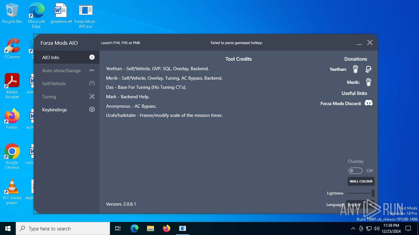Toggle the Overlay switch

[x=355, y=171]
